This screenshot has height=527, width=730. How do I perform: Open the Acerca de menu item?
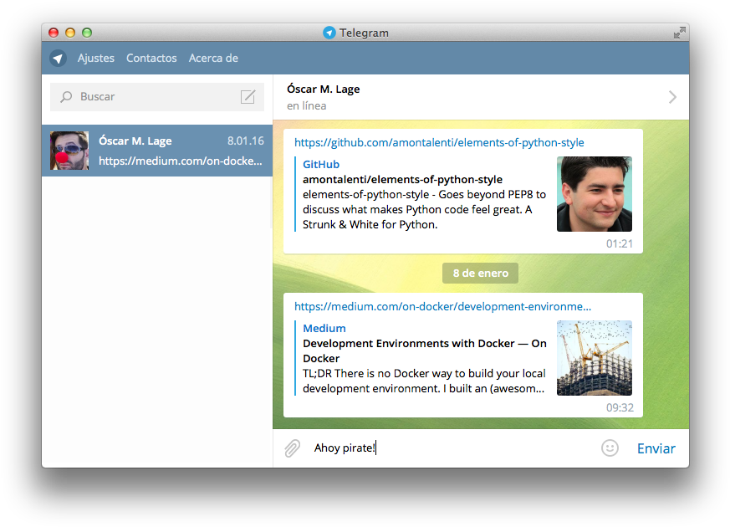[212, 58]
